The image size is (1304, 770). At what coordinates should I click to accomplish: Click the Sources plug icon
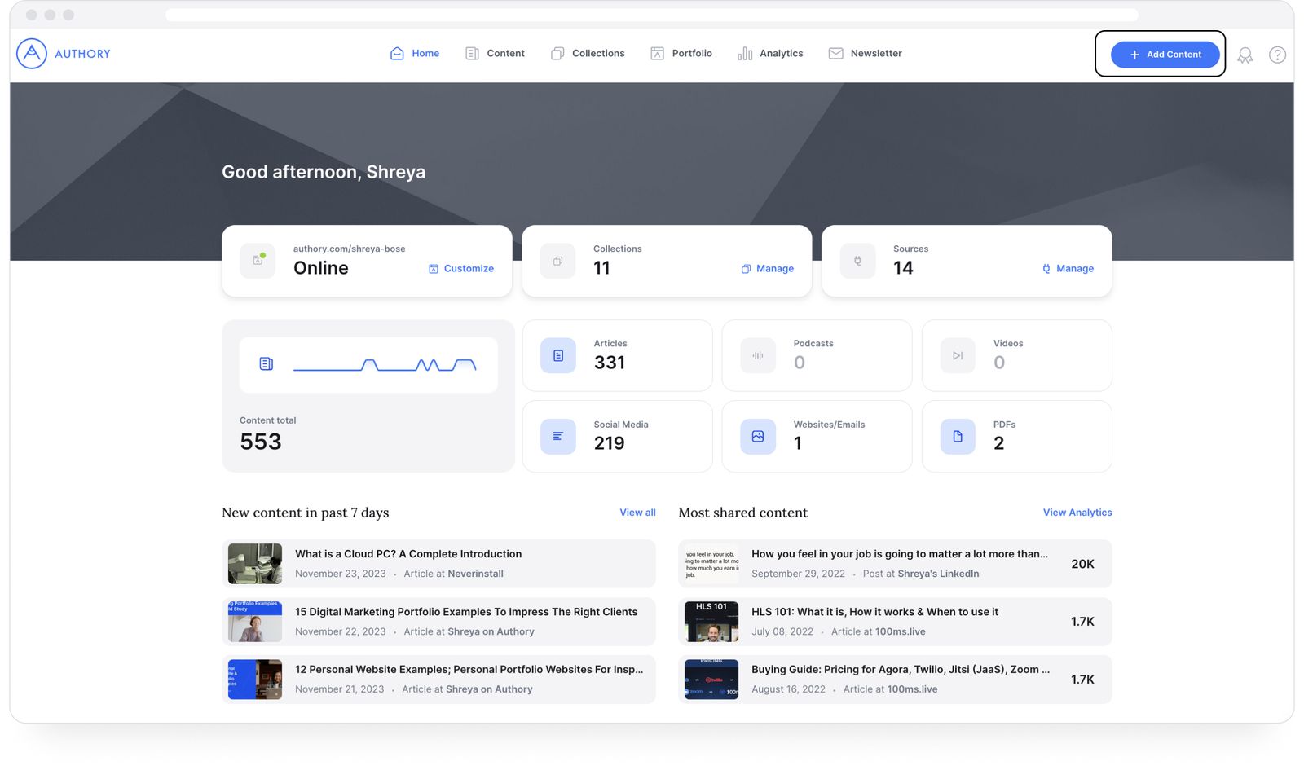click(x=857, y=262)
